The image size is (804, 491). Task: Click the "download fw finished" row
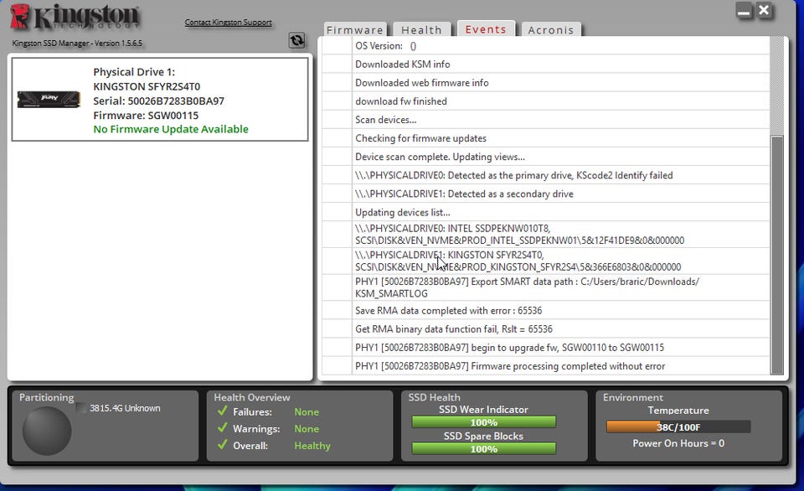[545, 101]
